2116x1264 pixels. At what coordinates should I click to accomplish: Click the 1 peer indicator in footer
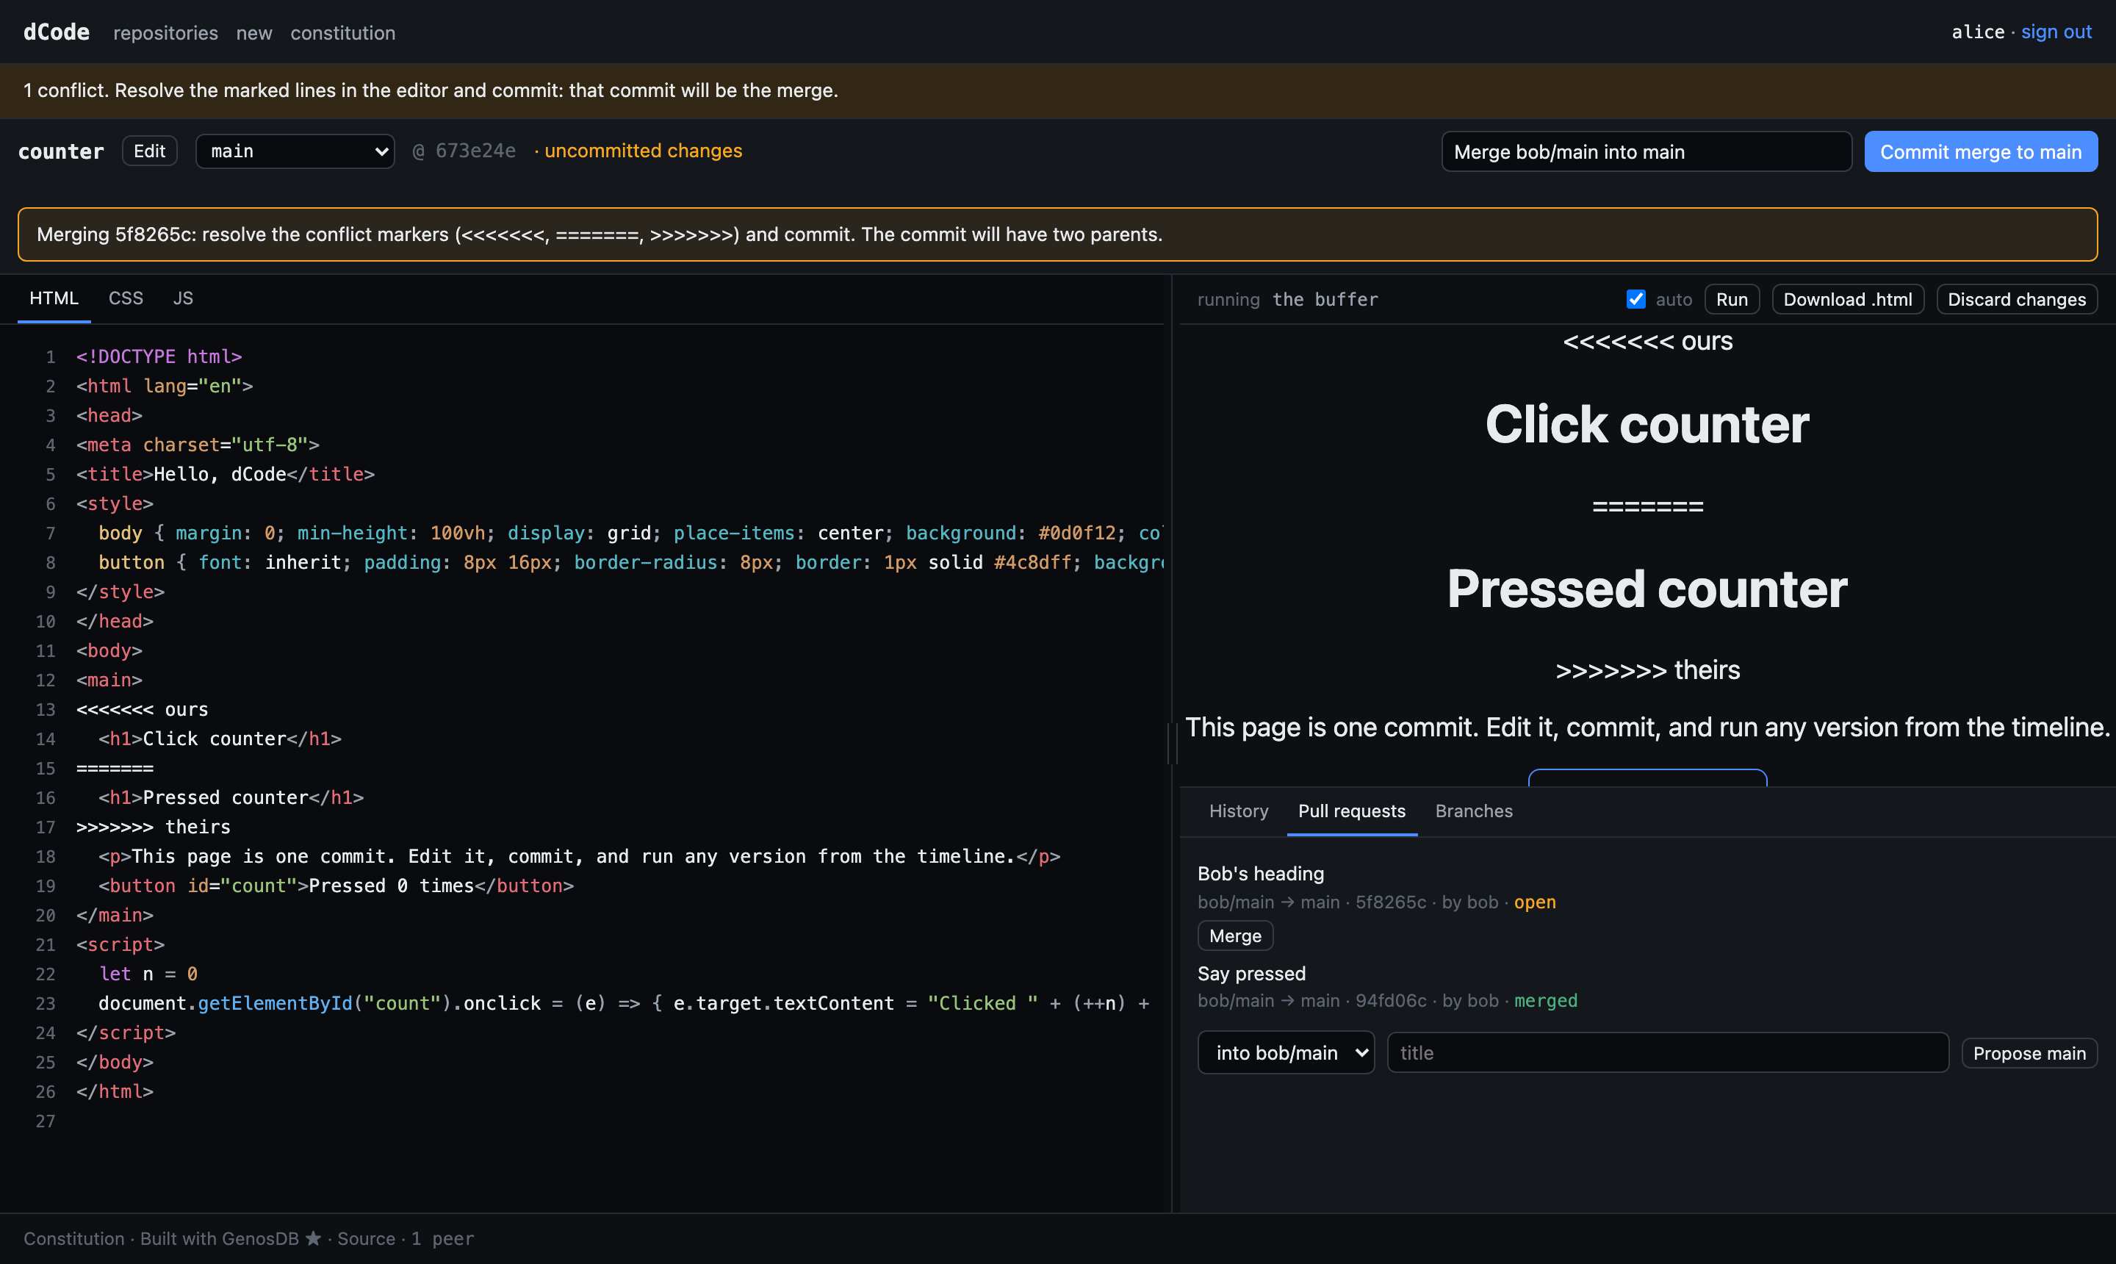(x=442, y=1238)
